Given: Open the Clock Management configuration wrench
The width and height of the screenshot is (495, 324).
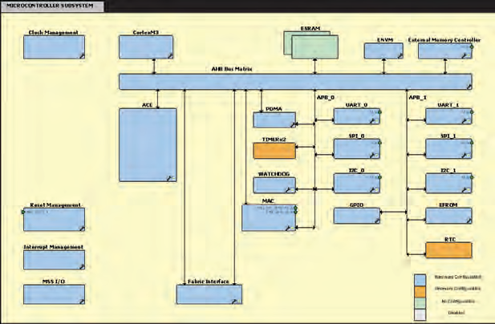Looking at the screenshot, I should click(x=81, y=55).
